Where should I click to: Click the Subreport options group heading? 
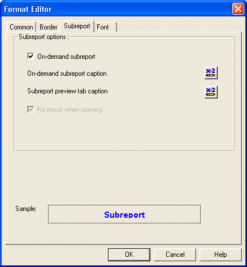point(44,37)
